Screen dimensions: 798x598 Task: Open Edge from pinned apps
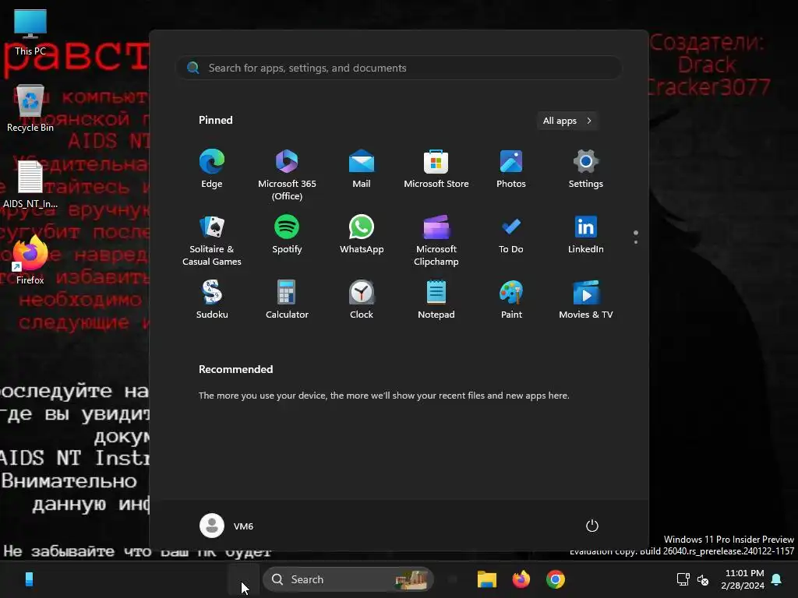click(212, 169)
